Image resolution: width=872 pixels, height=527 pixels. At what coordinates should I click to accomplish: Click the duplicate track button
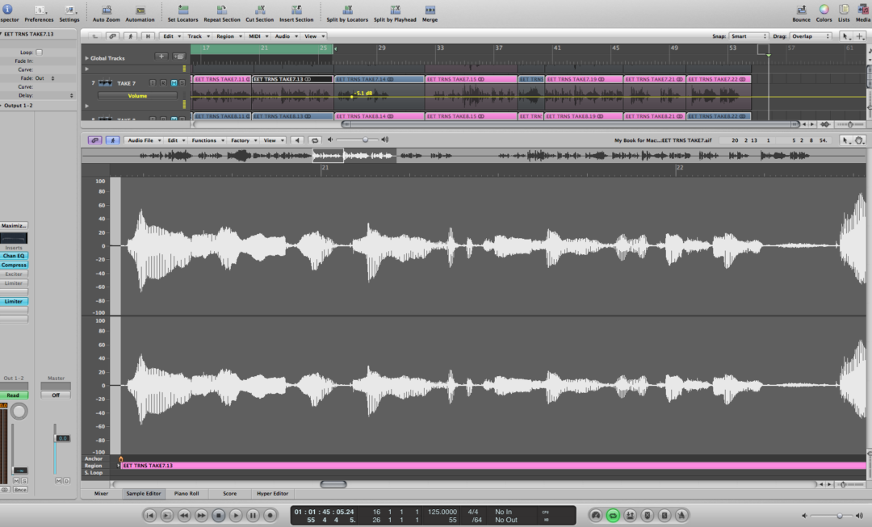pos(178,56)
